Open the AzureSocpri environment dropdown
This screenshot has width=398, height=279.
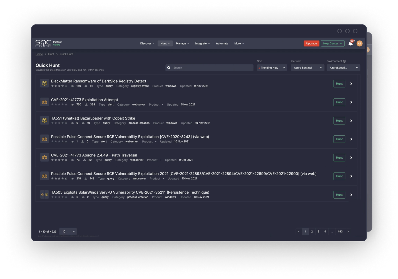[x=343, y=68]
